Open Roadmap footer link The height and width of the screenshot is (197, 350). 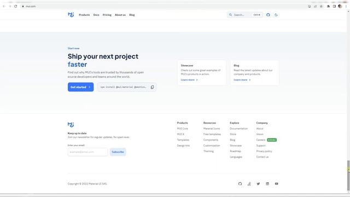235,151
